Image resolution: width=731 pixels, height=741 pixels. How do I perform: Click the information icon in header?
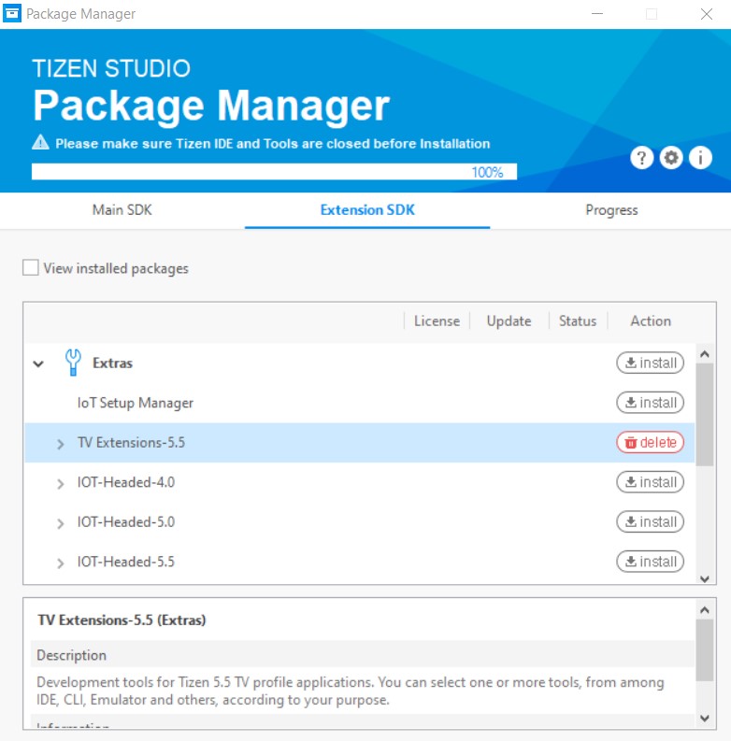click(701, 158)
